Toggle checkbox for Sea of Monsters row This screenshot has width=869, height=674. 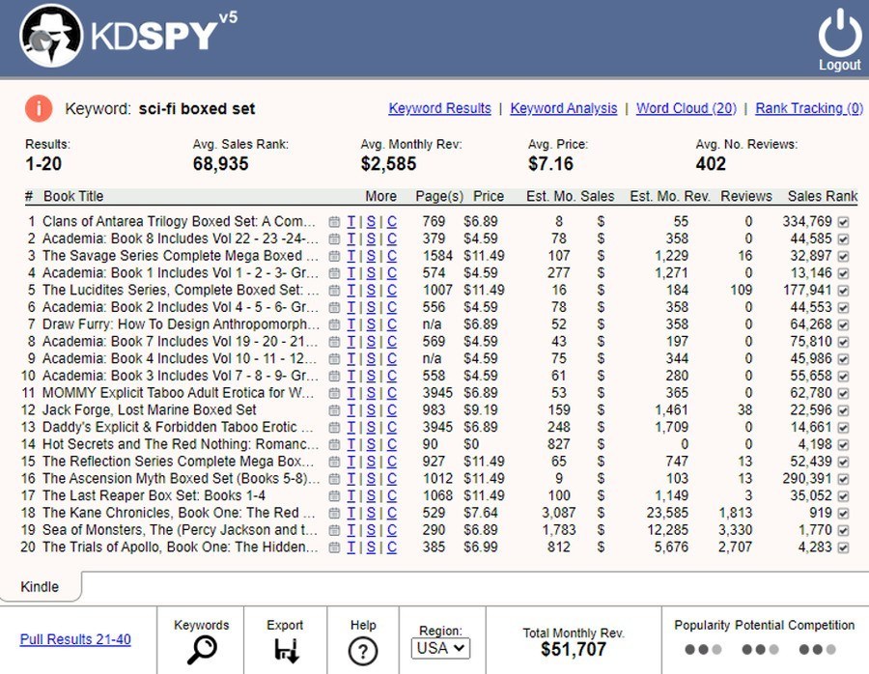tap(844, 530)
